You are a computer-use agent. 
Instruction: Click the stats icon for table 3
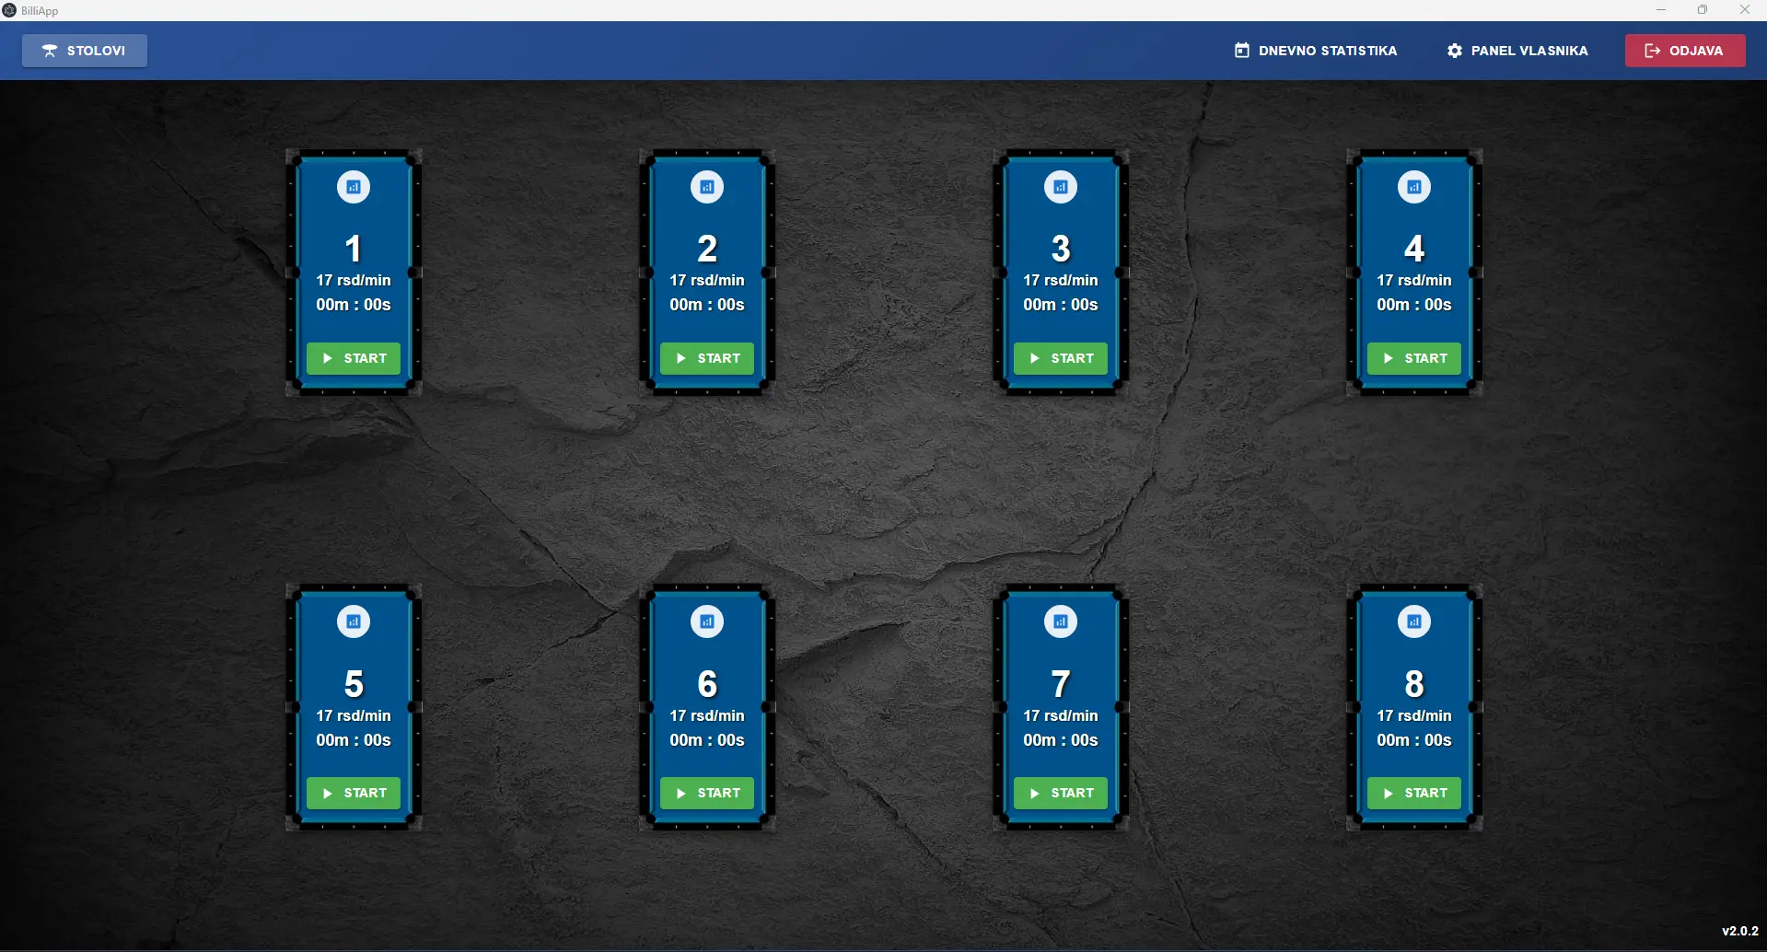[1061, 187]
